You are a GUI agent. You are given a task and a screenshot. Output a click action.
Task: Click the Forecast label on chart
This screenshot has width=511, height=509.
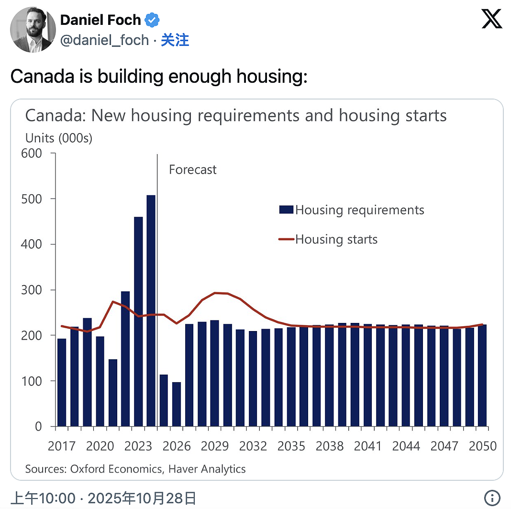coord(193,169)
